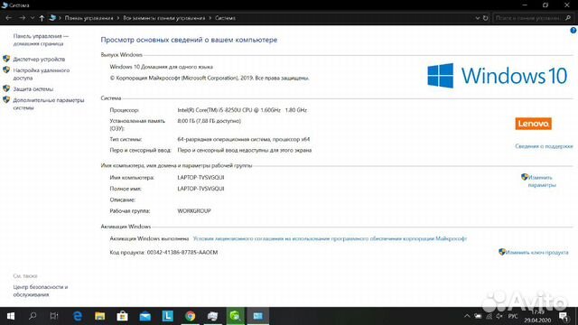578x325 pixels.
Task: Click 'Windows 10 Домашняя для одного языка' text
Action: pyautogui.click(x=162, y=67)
